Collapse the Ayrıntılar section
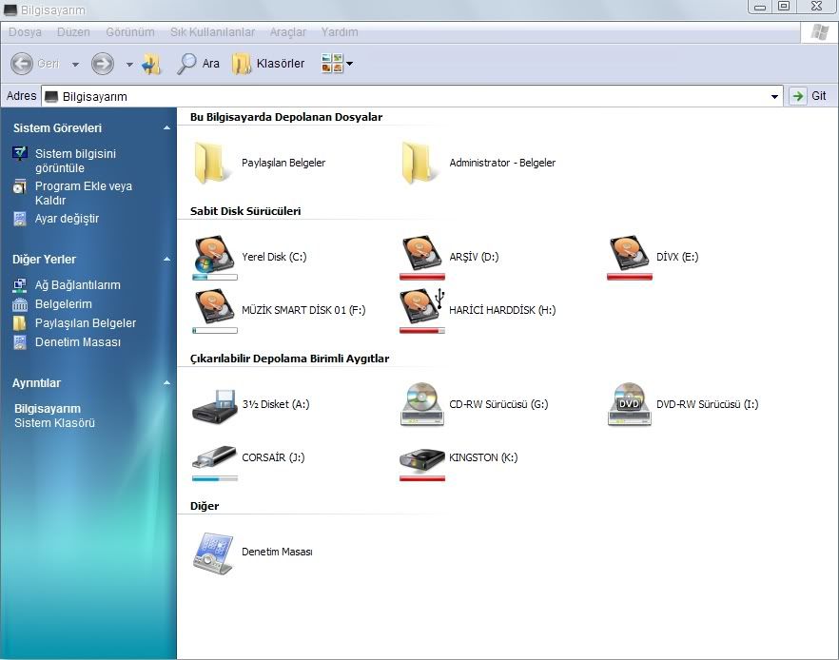The height and width of the screenshot is (660, 839). [x=166, y=383]
